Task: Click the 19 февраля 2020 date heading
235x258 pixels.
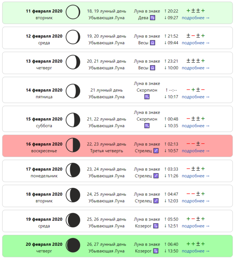Action: [x=44, y=219]
